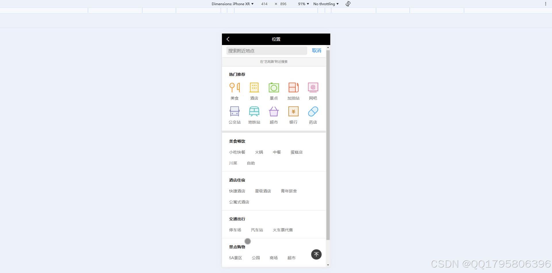Screen dimensions: 552x273
Task: Click the 取消 cancel button
Action: (317, 50)
